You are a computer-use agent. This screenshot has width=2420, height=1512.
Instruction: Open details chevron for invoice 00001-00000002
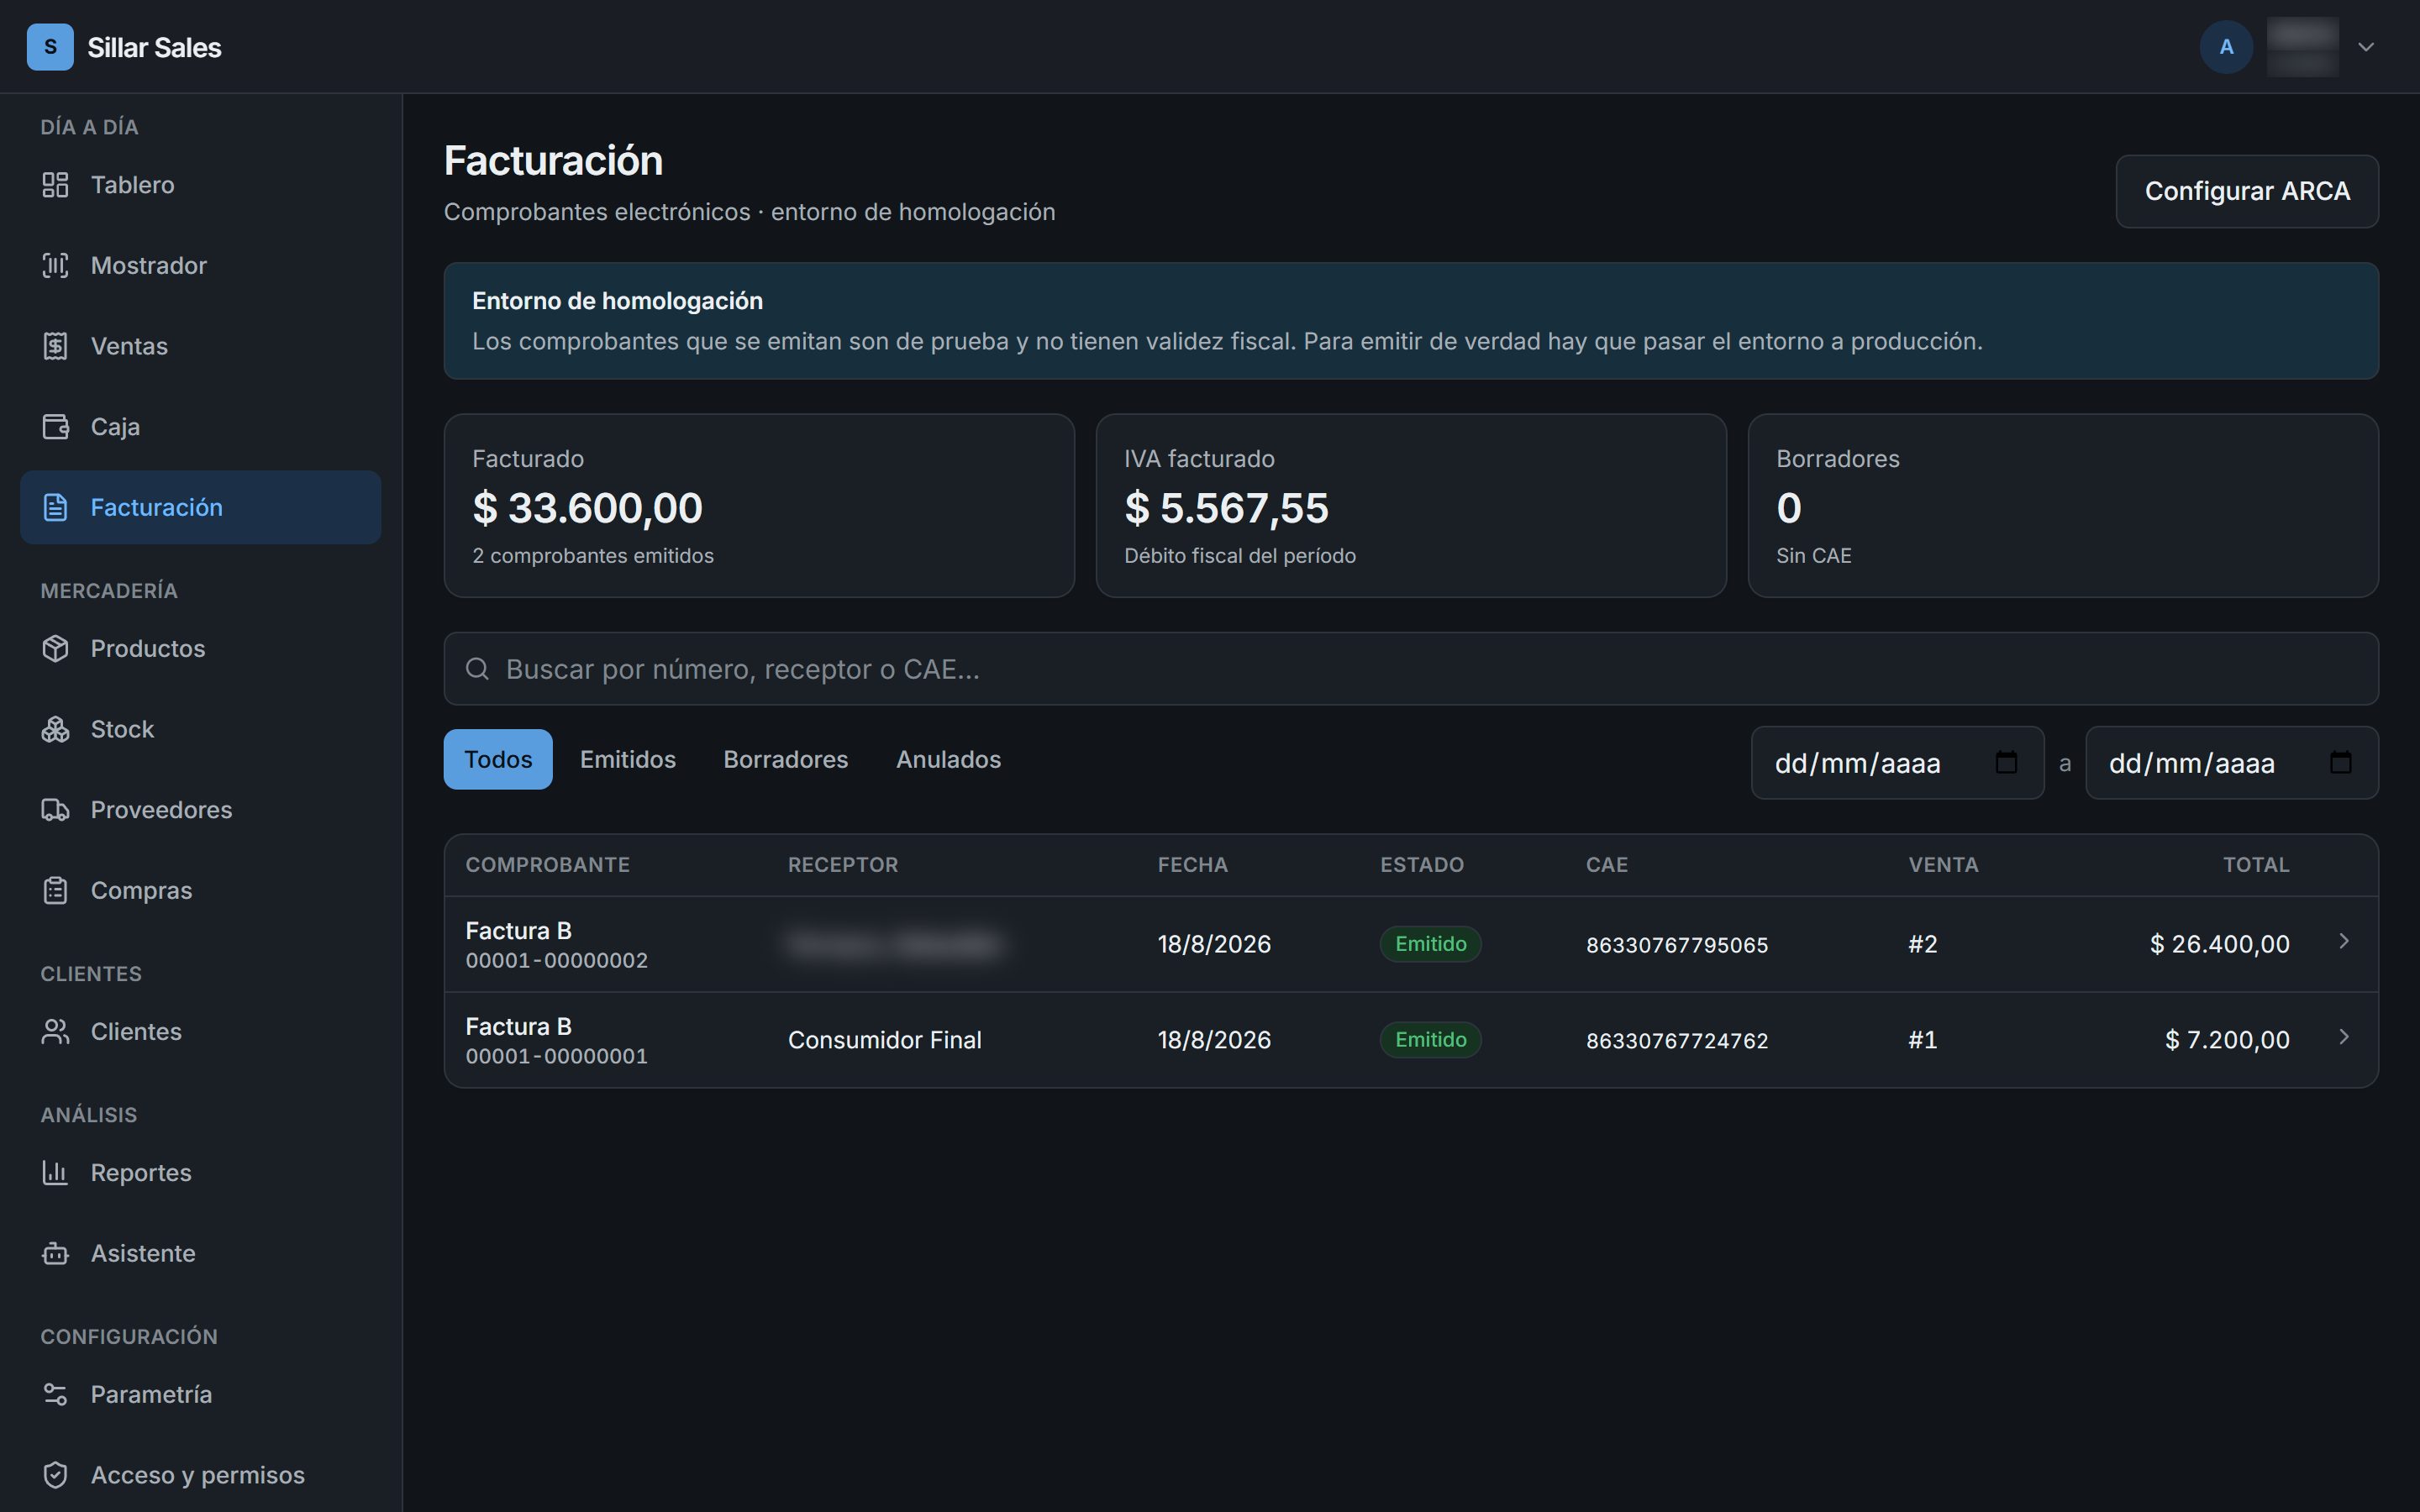2344,941
